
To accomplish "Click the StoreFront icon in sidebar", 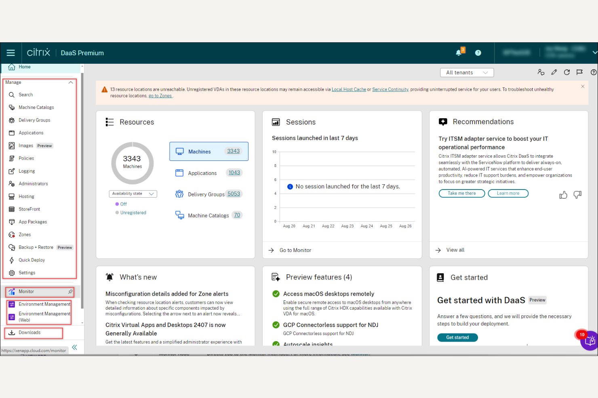I will click(12, 209).
